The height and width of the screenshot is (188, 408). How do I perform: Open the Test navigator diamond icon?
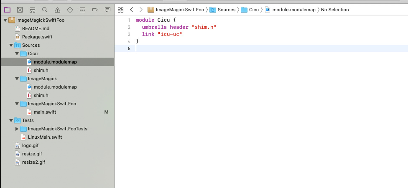(70, 10)
